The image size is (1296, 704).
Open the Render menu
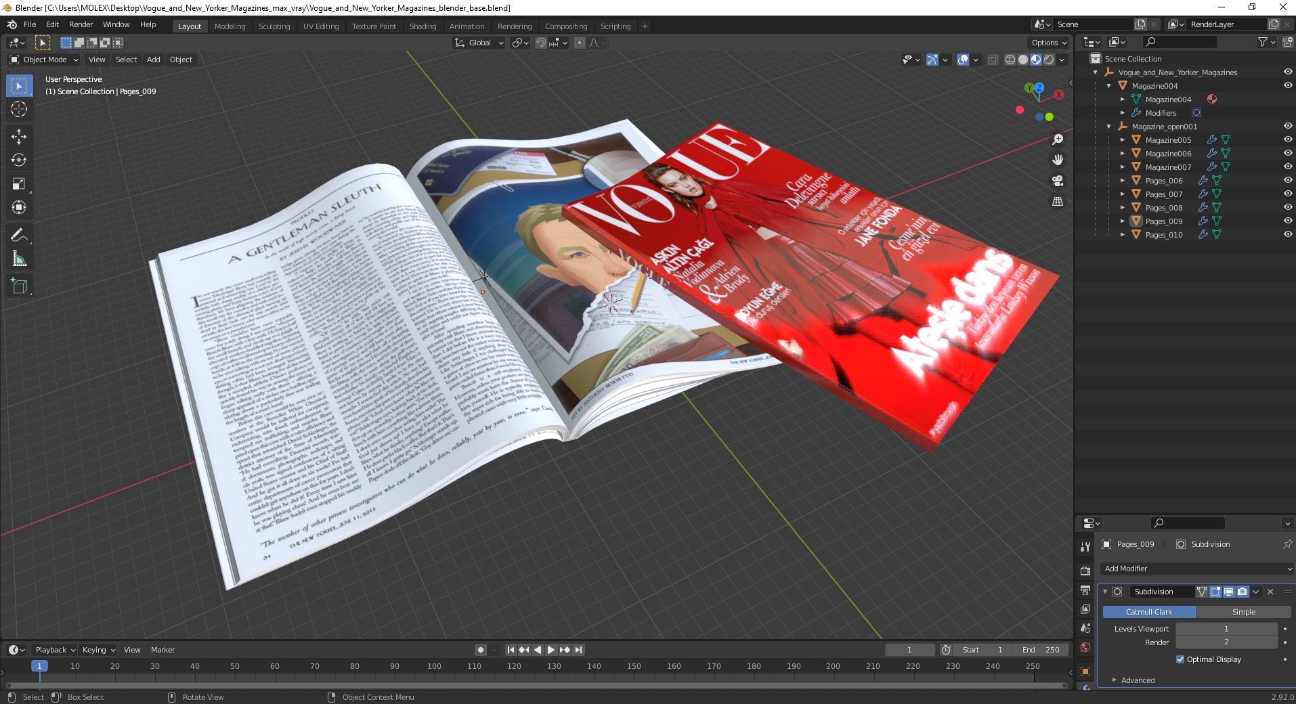[81, 24]
